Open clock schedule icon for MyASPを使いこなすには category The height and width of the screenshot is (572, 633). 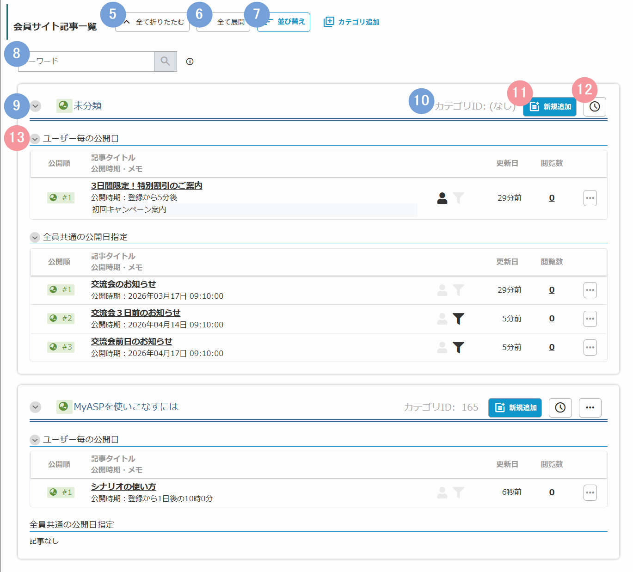coord(560,408)
